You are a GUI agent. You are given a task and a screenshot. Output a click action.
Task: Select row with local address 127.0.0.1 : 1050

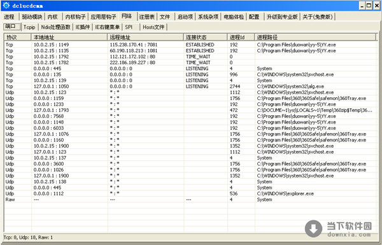click(x=191, y=87)
